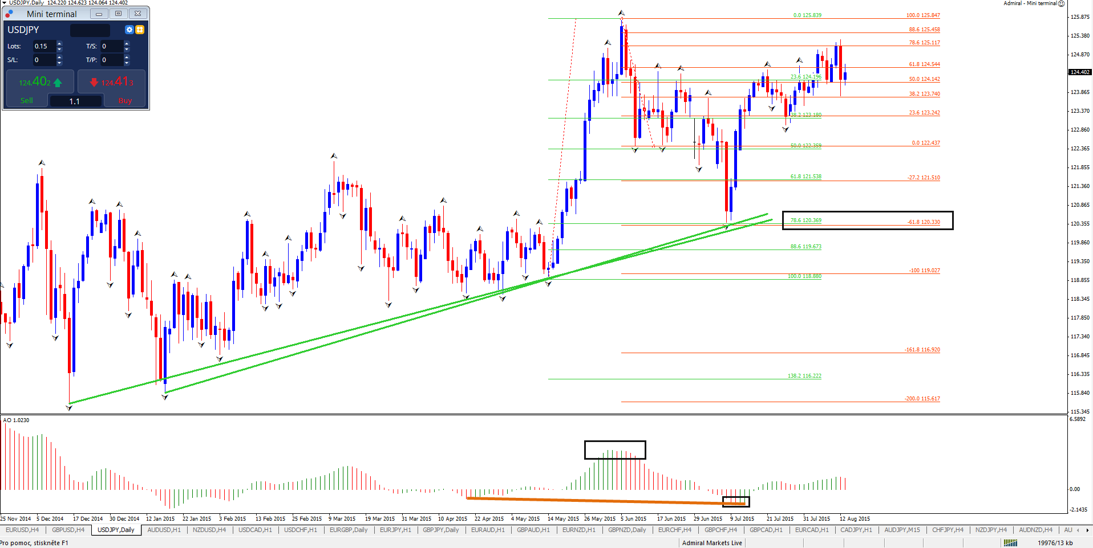Click the Lots input field
Image resolution: width=1093 pixels, height=548 pixels.
(x=43, y=46)
